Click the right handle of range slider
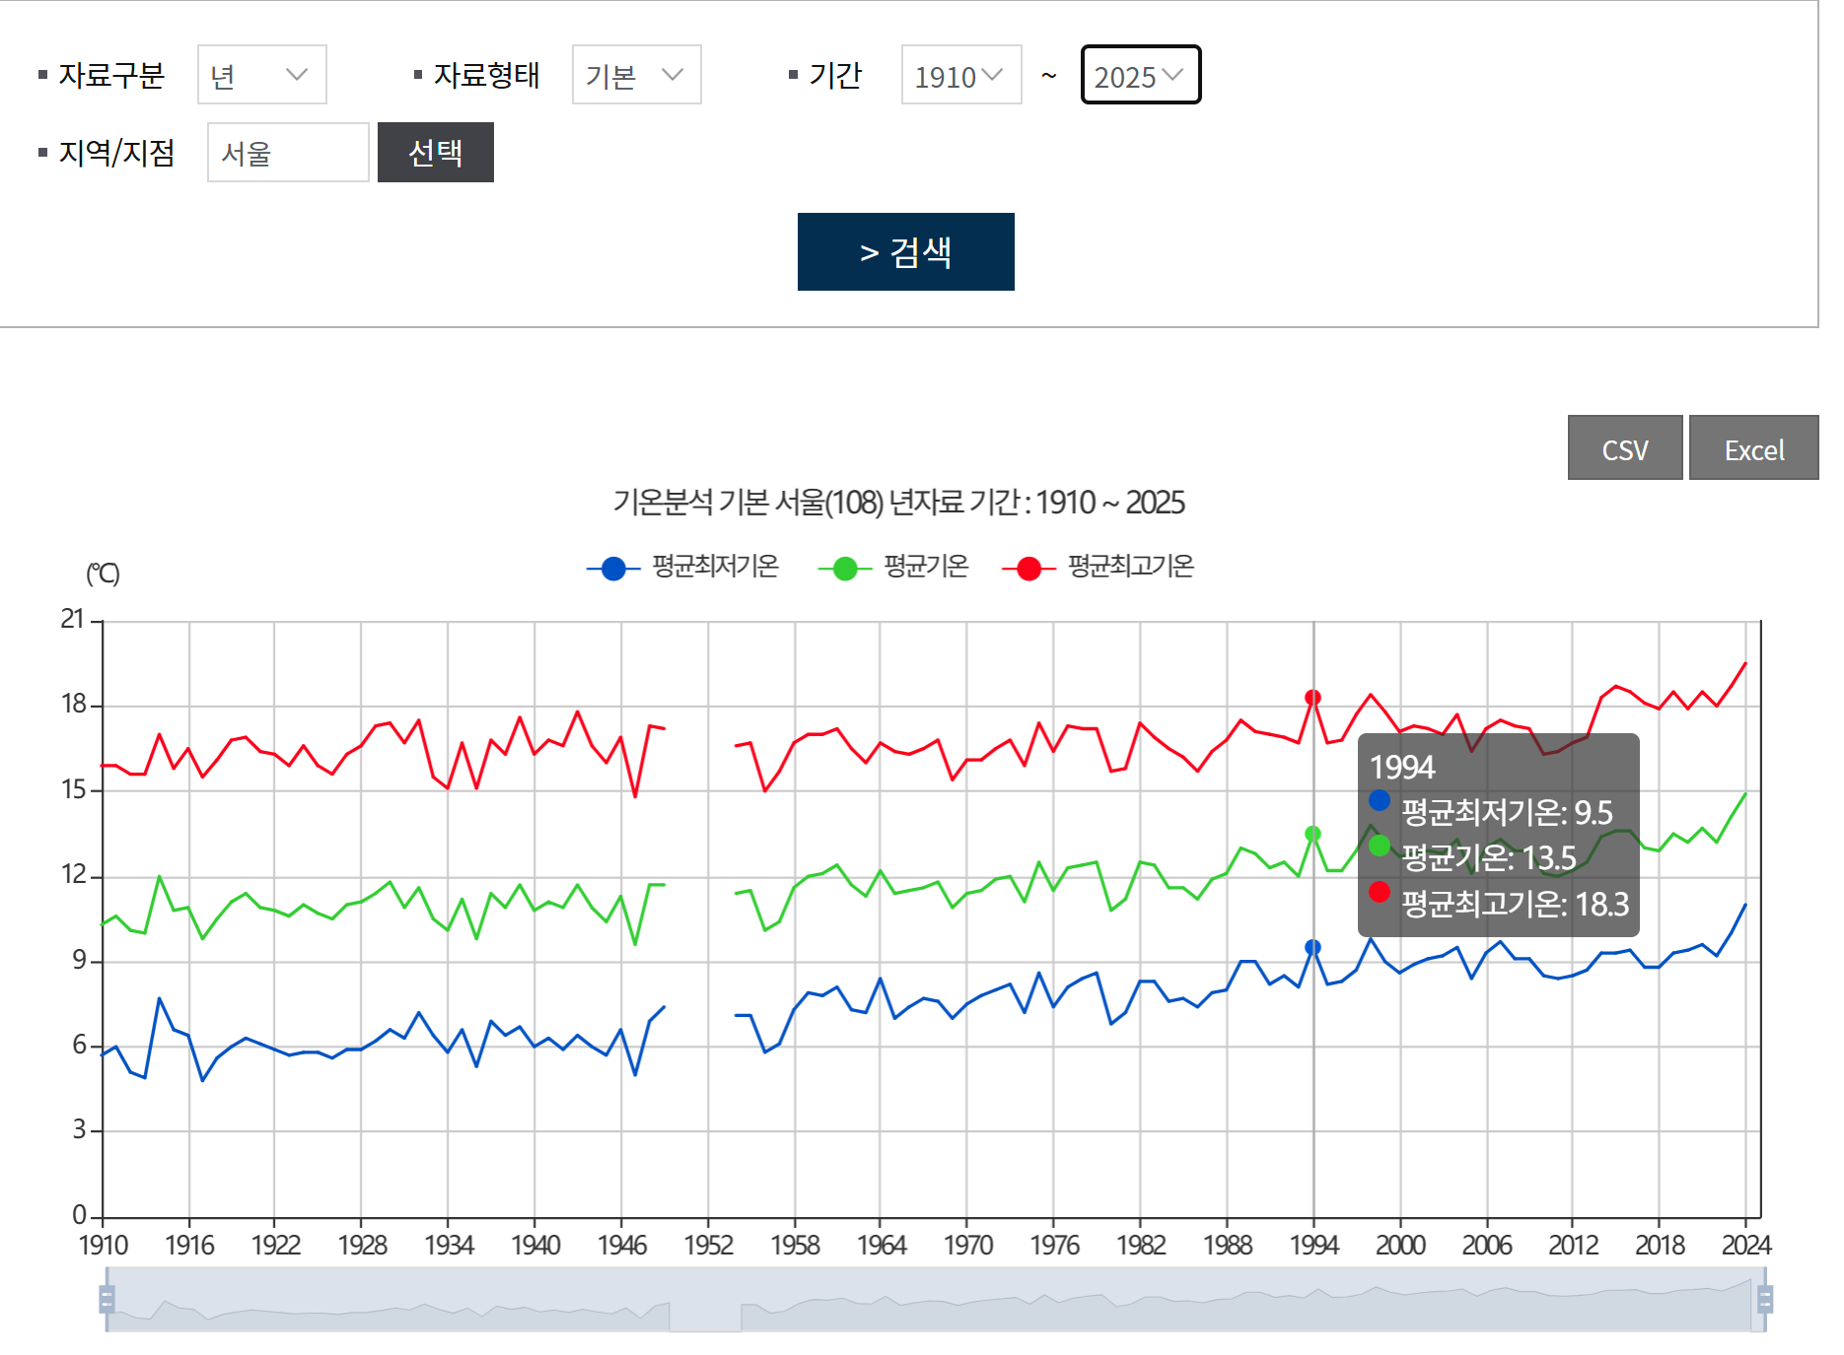 [x=1764, y=1299]
